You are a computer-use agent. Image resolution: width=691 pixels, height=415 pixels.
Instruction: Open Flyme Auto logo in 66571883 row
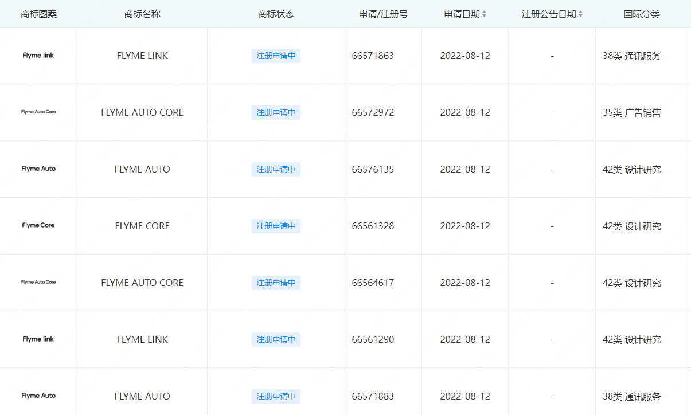[38, 396]
